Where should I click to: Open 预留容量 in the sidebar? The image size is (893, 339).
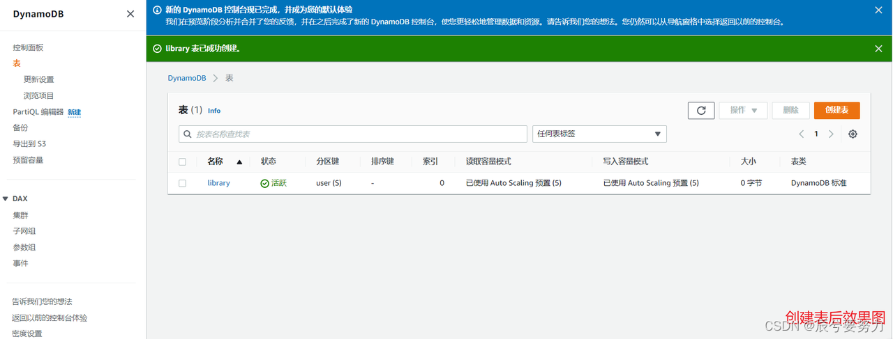tap(28, 159)
